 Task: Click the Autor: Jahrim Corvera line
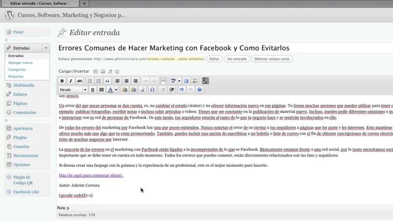[x=79, y=185]
